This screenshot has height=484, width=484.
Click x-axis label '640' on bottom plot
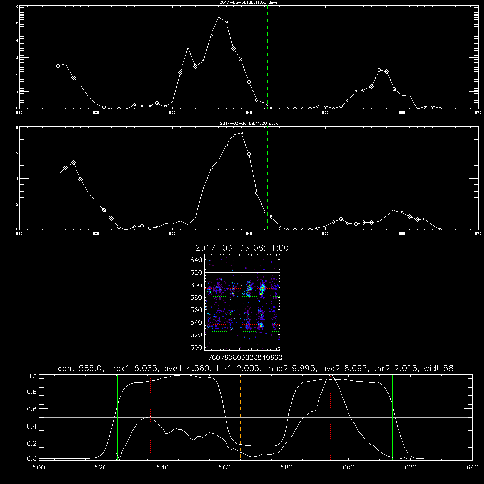pos(472,468)
